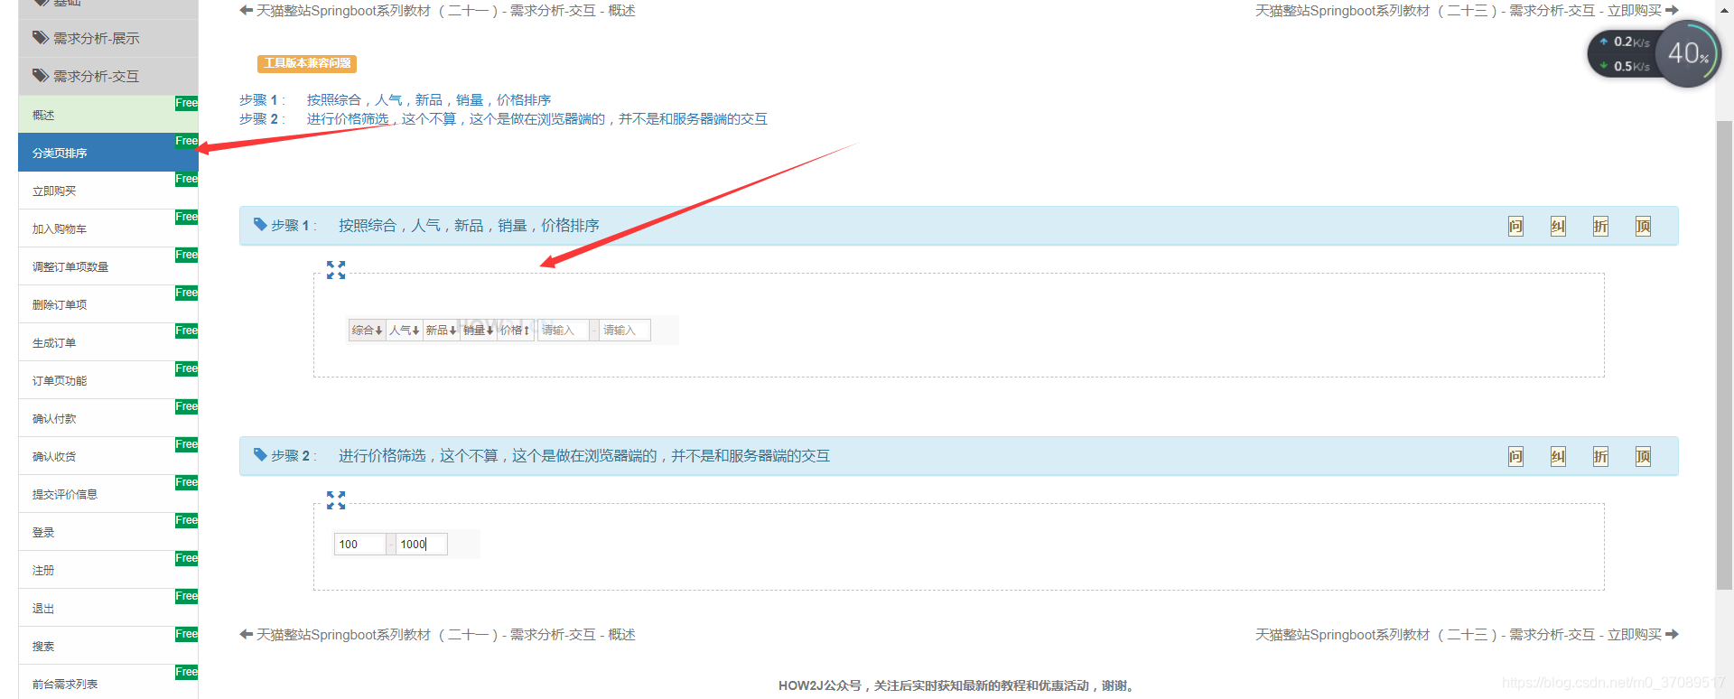Click the 工具版本兼容问题 orange button
Screen dimensions: 1734x699
pos(307,63)
